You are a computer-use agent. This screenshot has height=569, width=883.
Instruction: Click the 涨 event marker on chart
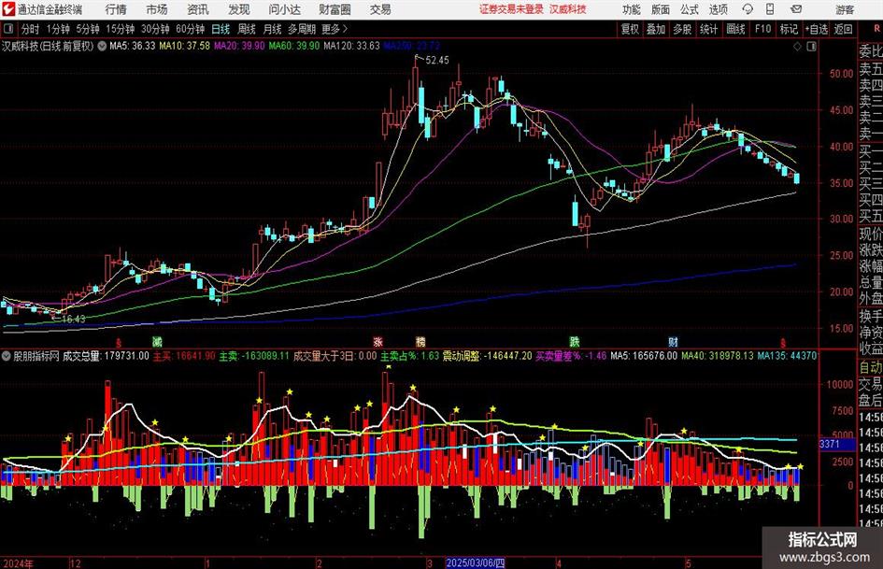click(377, 341)
